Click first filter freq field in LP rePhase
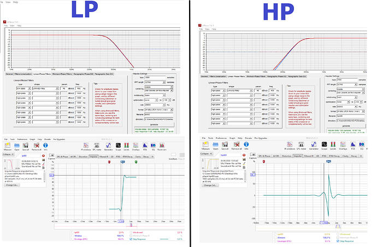377x247 pixels. click(x=78, y=88)
